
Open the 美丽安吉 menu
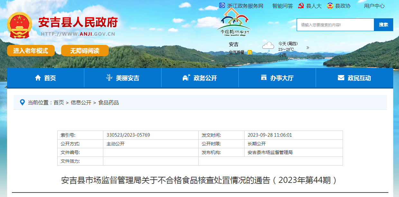pos(123,78)
